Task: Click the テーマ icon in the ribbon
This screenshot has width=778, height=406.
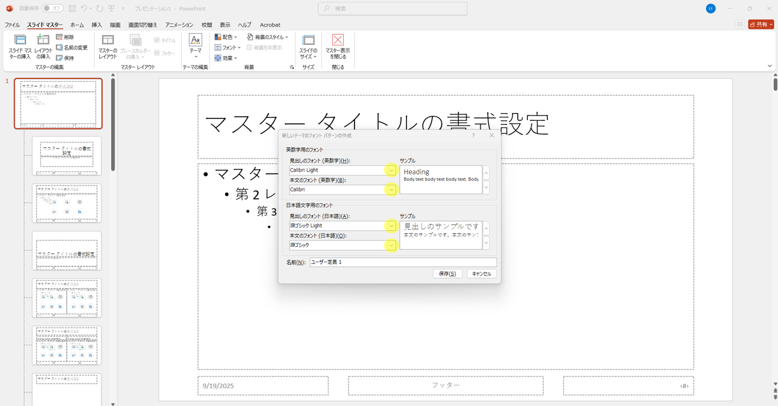Action: click(x=195, y=41)
